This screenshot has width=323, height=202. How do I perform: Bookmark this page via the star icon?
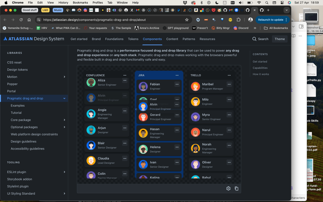[187, 20]
